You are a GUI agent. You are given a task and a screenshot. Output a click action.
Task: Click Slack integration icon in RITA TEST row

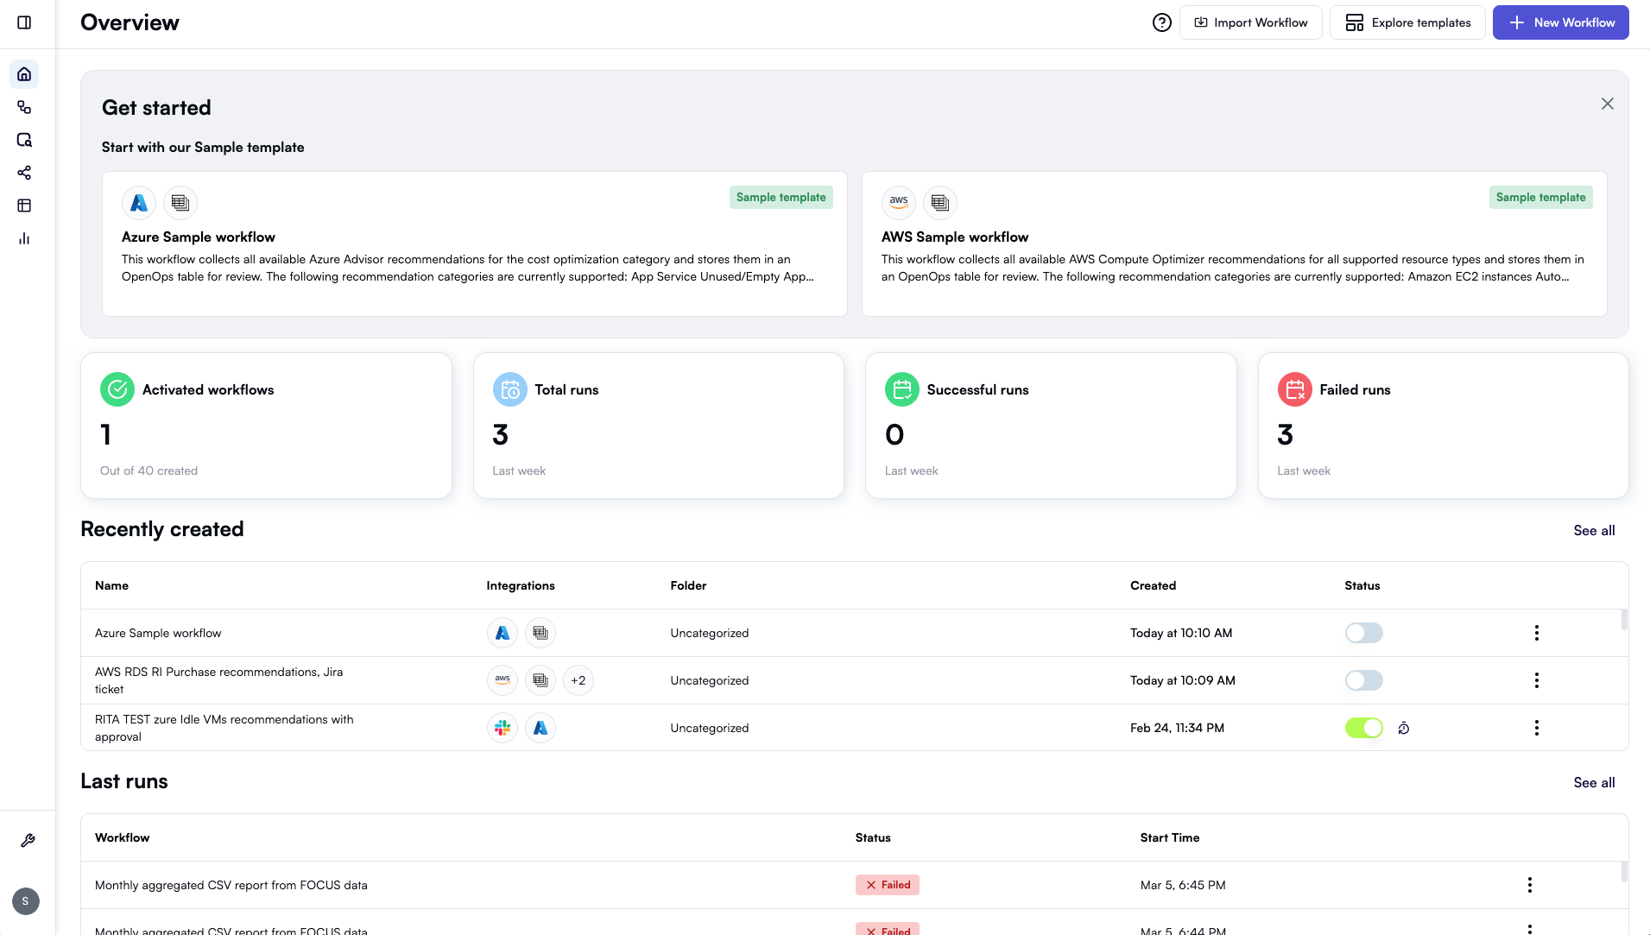(x=503, y=728)
